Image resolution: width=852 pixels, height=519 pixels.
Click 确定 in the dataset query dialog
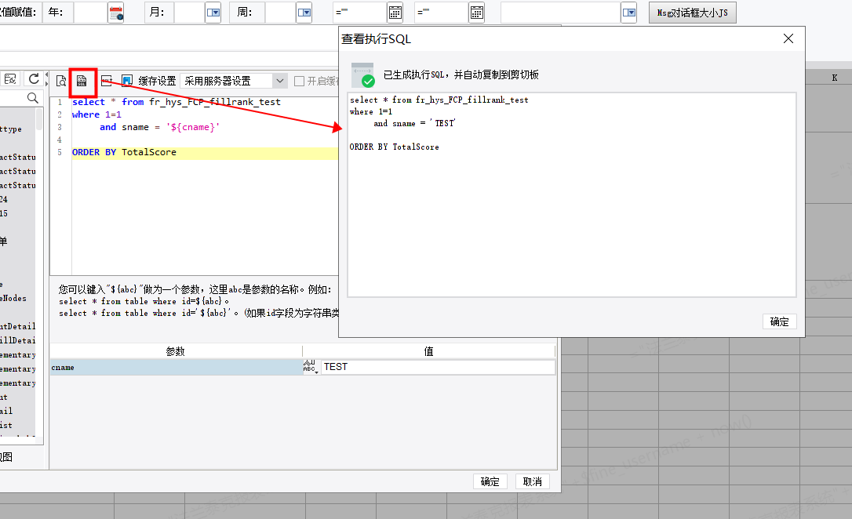coord(490,481)
